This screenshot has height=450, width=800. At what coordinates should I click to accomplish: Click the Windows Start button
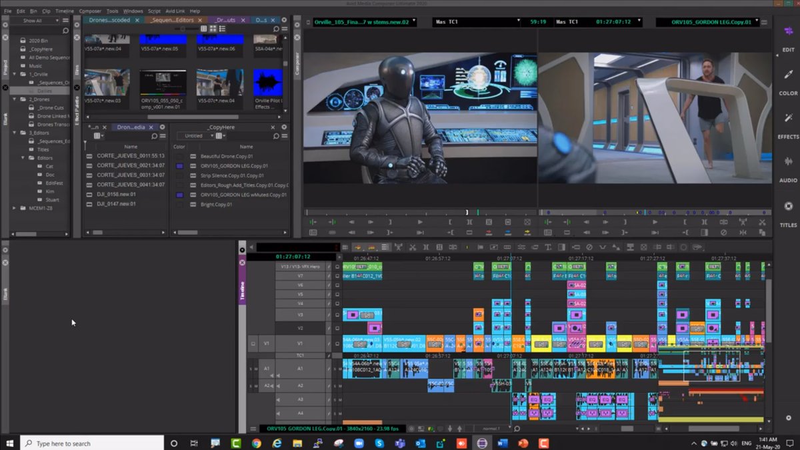[10, 443]
